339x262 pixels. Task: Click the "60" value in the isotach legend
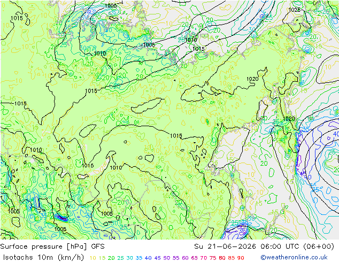[185, 258]
